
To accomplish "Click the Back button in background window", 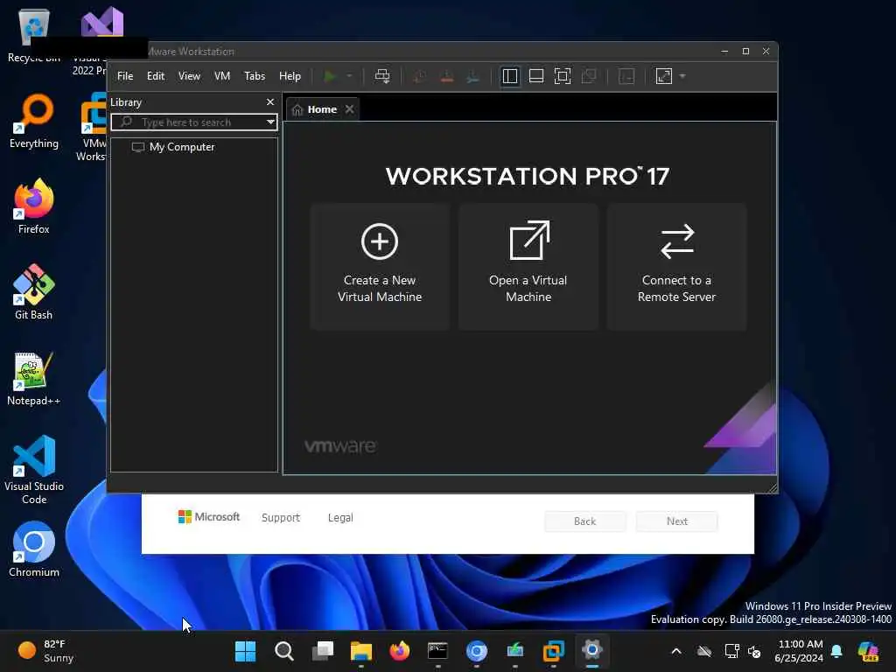I will tap(585, 521).
